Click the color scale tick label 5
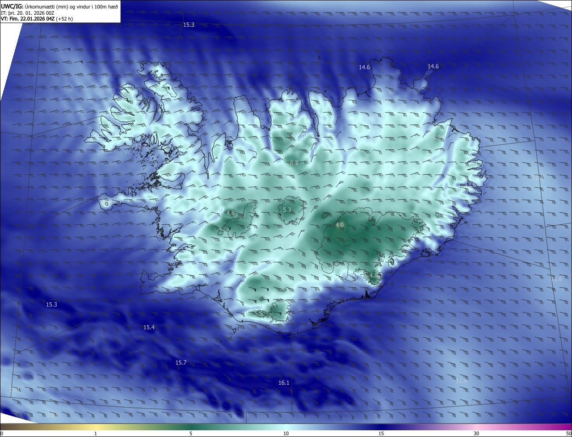The width and height of the screenshot is (572, 437). (191, 434)
